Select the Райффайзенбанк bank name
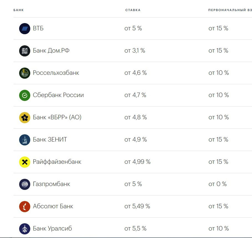This screenshot has width=252, height=238. pos(57,162)
